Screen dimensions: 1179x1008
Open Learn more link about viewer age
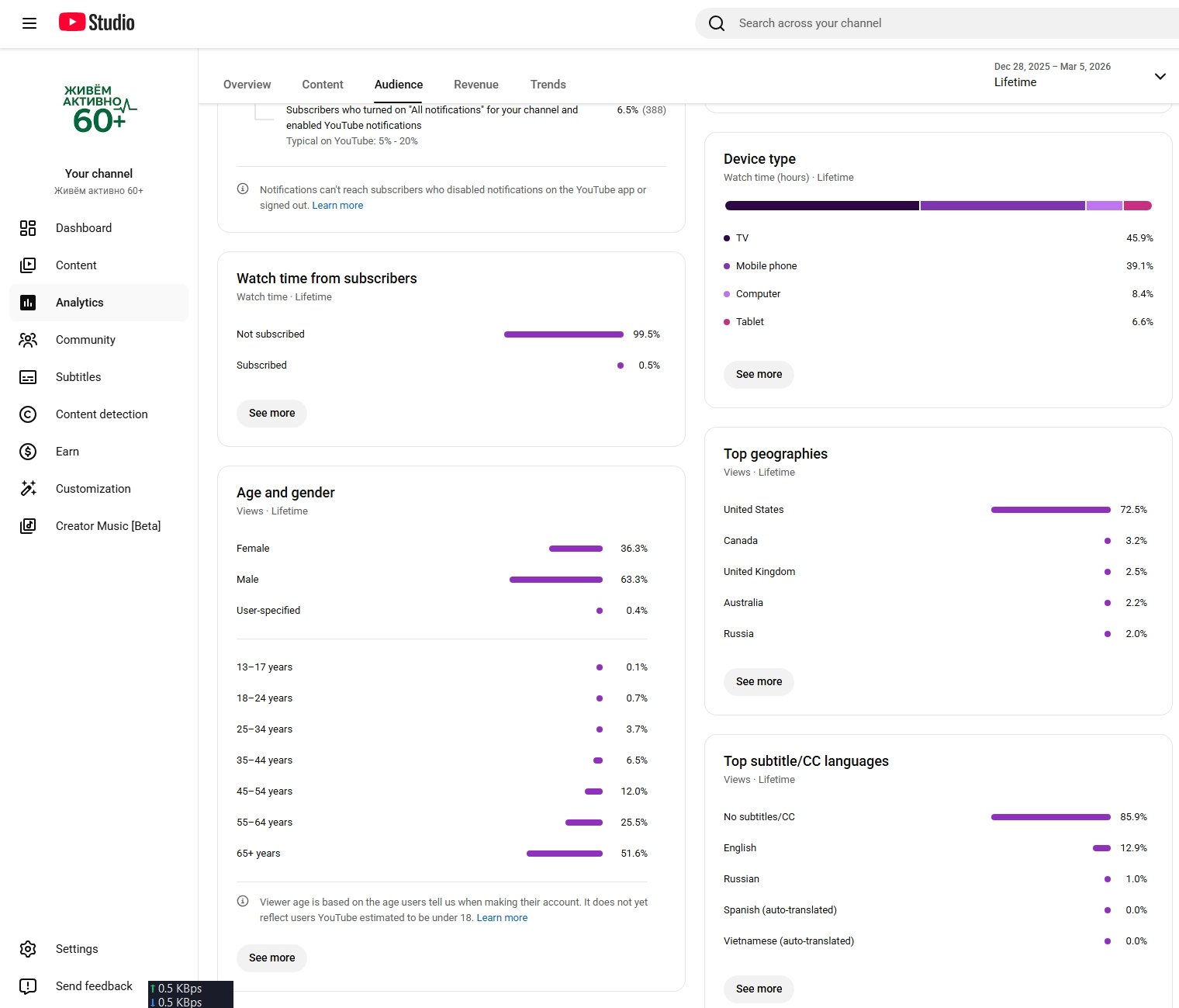502,918
